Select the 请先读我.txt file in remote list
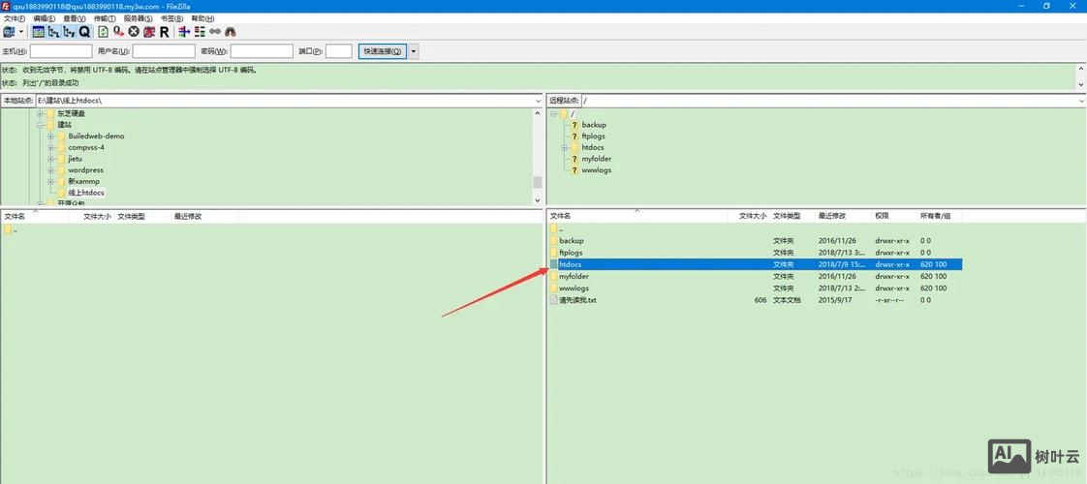 click(577, 300)
